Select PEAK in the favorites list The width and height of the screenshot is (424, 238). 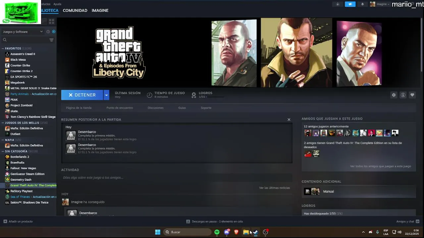point(14,99)
